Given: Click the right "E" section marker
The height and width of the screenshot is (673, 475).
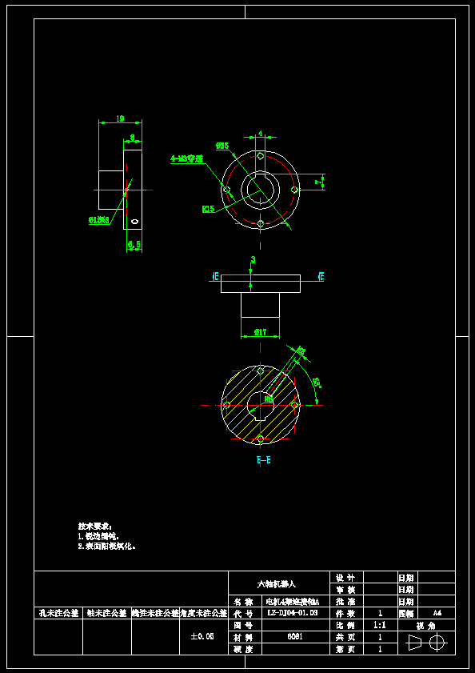Looking at the screenshot, I should pos(321,277).
